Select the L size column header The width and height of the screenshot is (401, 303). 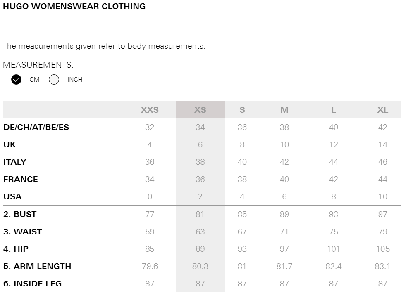334,110
